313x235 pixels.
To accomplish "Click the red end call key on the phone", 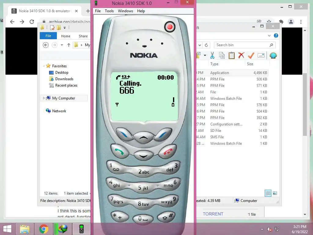I will (x=168, y=152).
